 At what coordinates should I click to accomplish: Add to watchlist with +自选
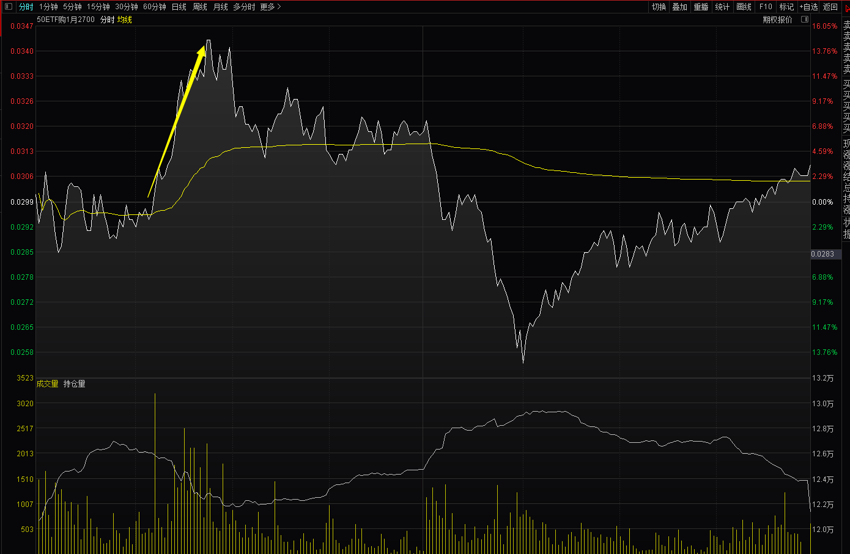[808, 7]
